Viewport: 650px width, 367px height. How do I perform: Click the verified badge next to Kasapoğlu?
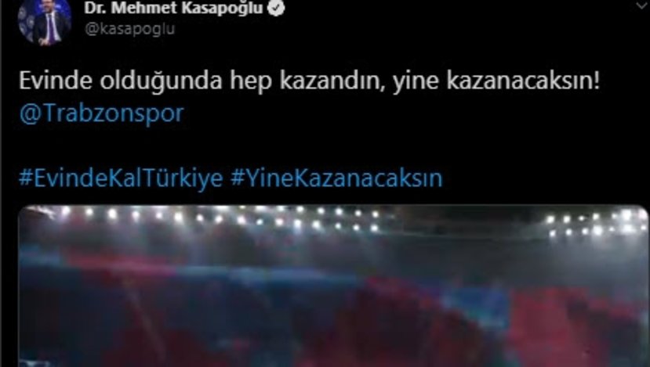[276, 8]
